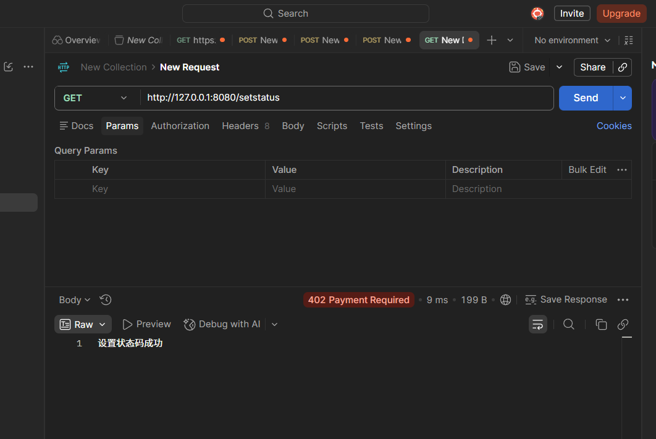Screen dimensions: 656x439
Task: Select the Authorization tab
Action: point(180,126)
